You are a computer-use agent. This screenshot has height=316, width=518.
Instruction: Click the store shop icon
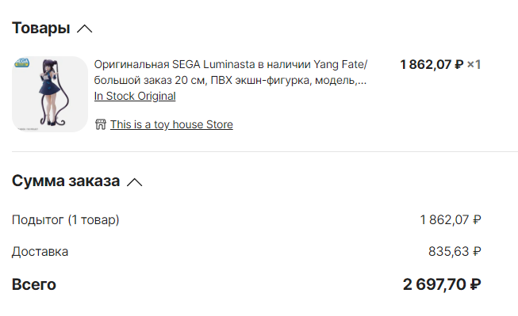101,124
